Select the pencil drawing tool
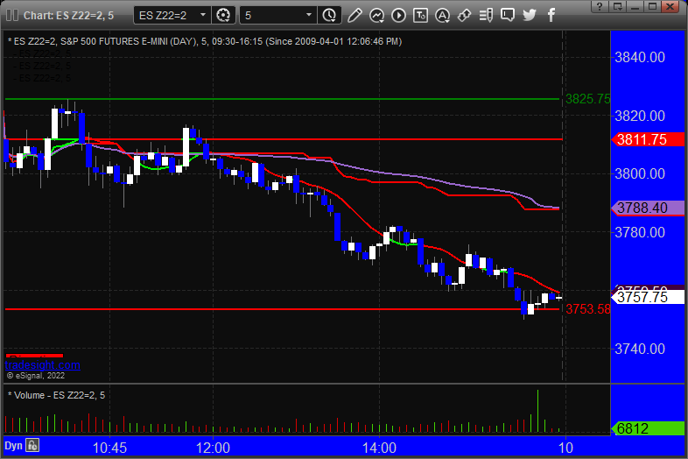Screen dimensions: 688x459 coord(355,16)
